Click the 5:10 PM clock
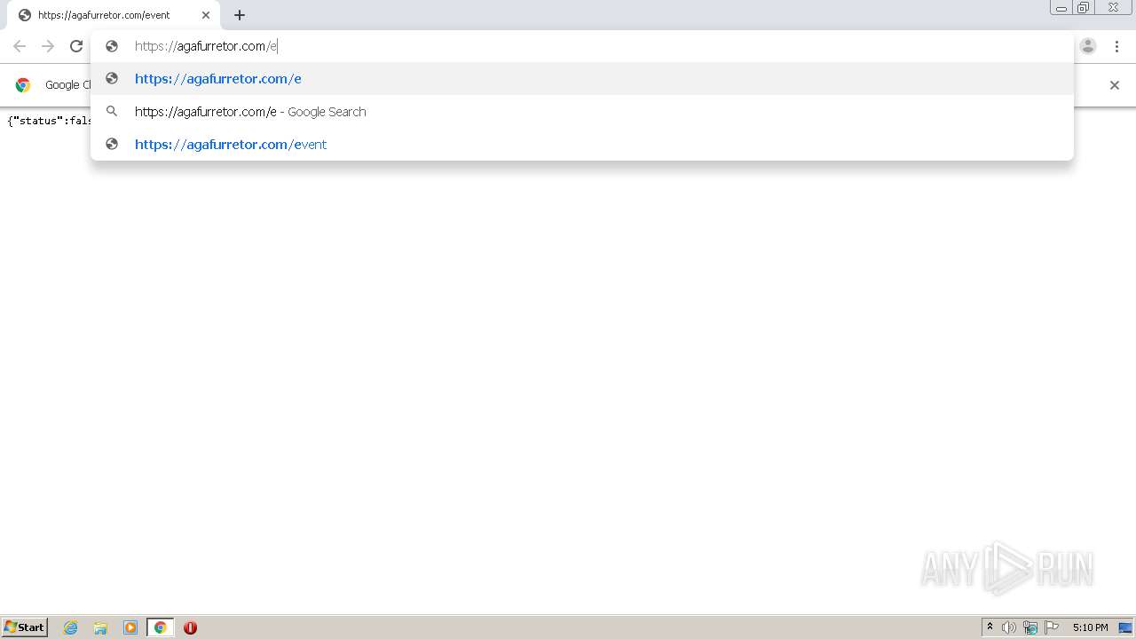 1090,627
